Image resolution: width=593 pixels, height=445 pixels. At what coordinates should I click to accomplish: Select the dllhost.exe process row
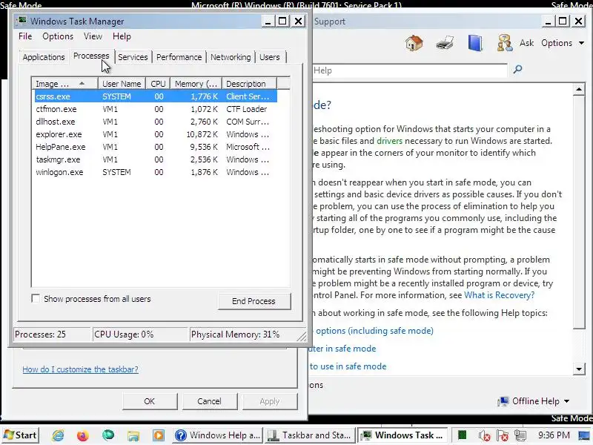156,122
